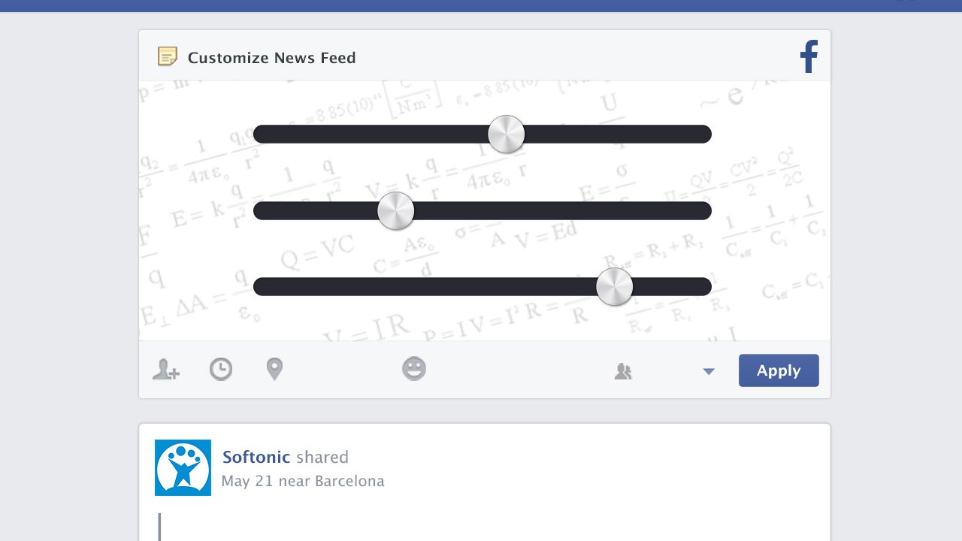This screenshot has height=541, width=962.
Task: Click the smiley face emoticon icon
Action: (414, 368)
